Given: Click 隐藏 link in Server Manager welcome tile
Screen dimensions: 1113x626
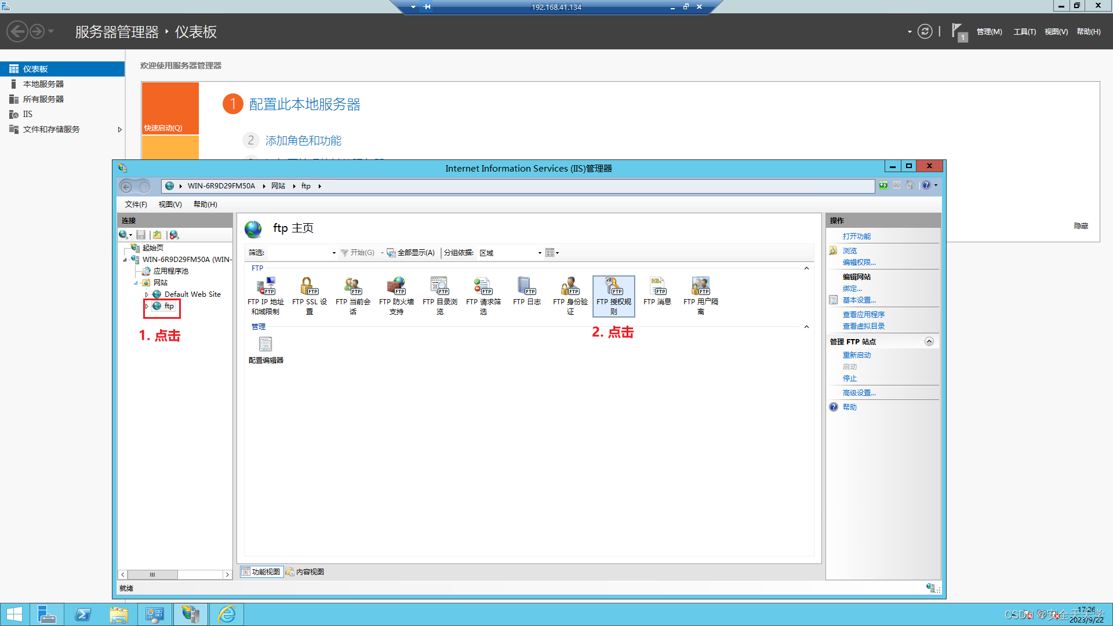Looking at the screenshot, I should pyautogui.click(x=1081, y=226).
